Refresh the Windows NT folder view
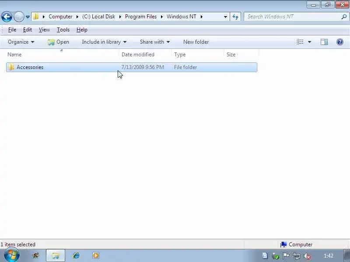 (235, 17)
